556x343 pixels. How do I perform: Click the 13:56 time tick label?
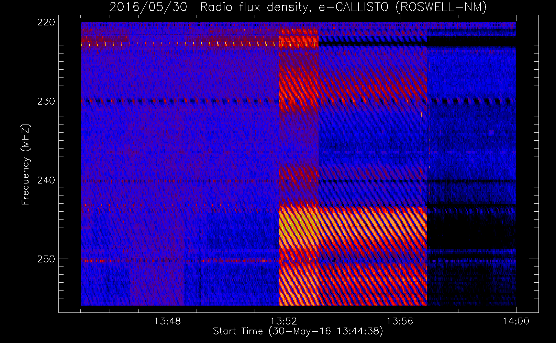(400, 321)
